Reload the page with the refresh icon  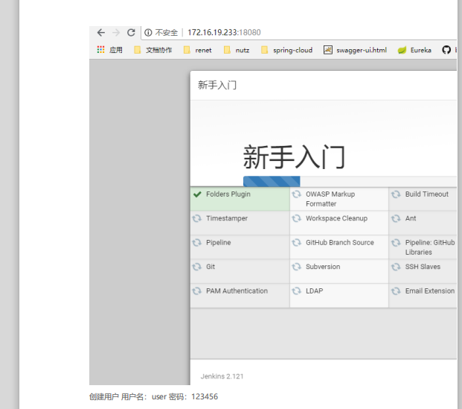tap(131, 33)
